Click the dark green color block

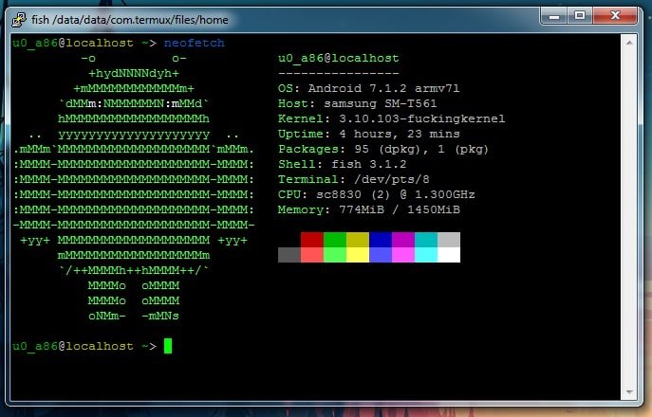click(335, 240)
